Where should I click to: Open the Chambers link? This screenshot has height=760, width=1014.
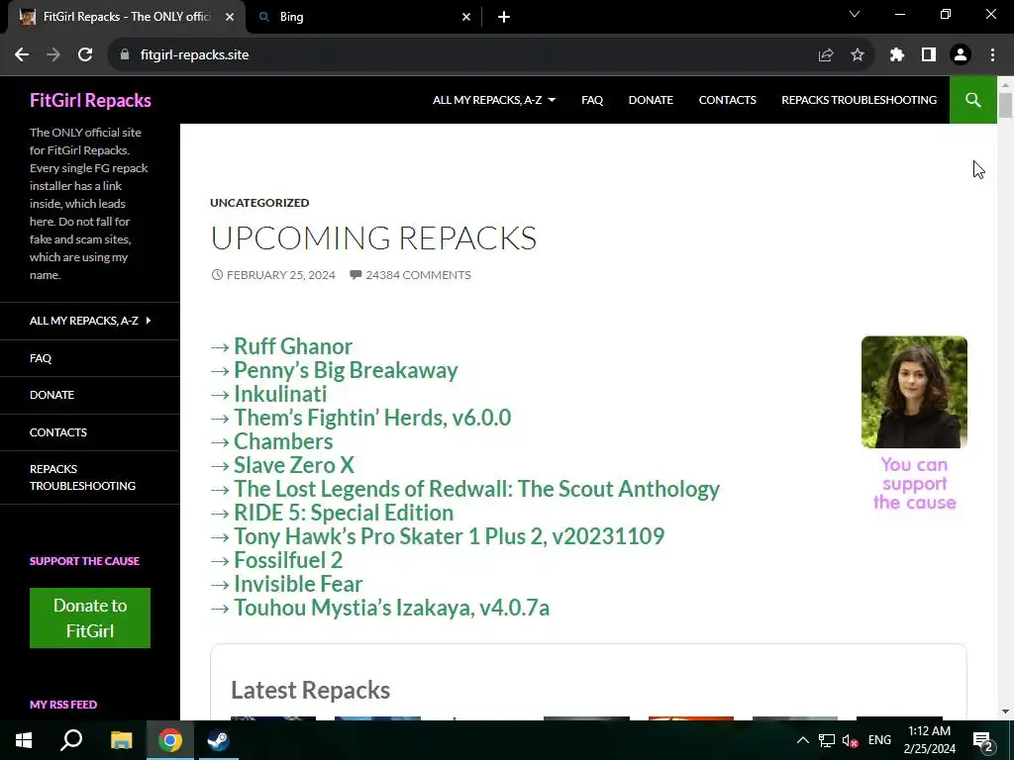tap(282, 441)
